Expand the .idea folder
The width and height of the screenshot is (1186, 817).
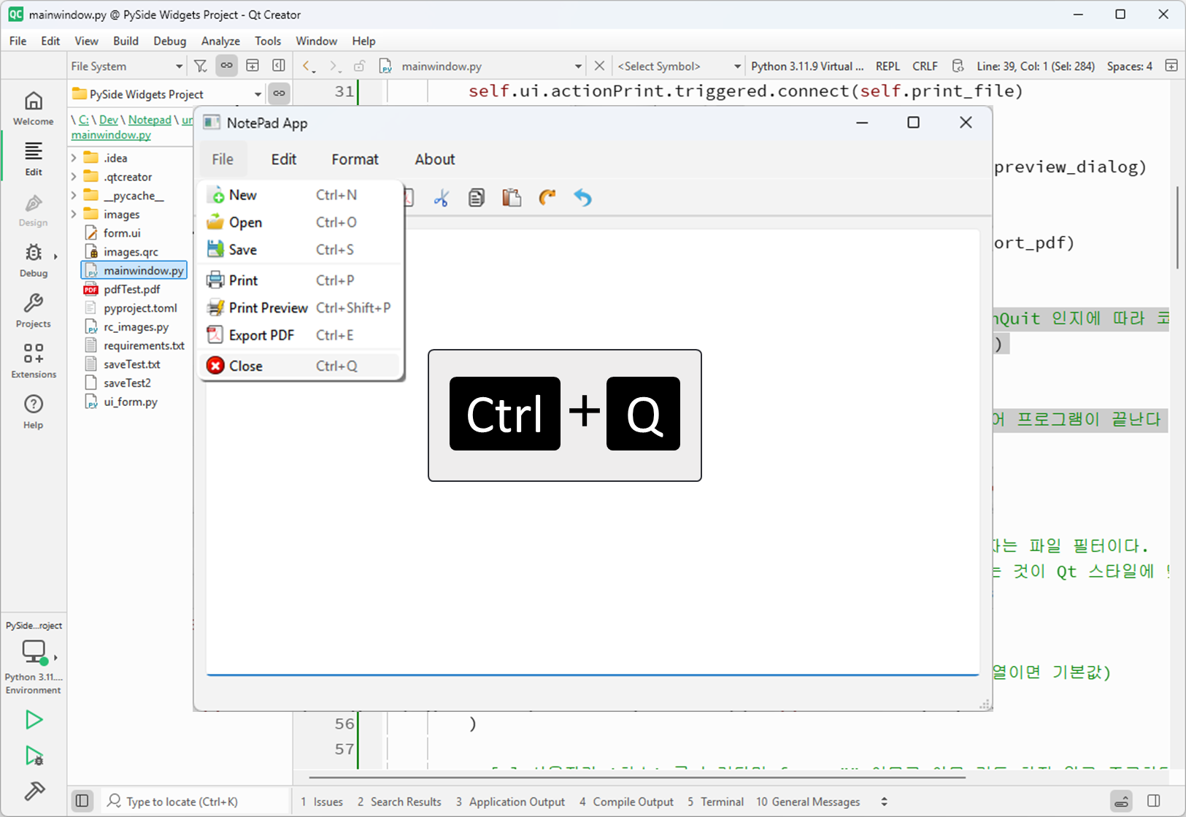pos(74,158)
